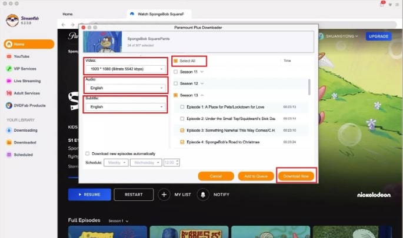Viewport: 403px width, 238px height.
Task: Check the Season 11 checkbox
Action: coord(175,72)
